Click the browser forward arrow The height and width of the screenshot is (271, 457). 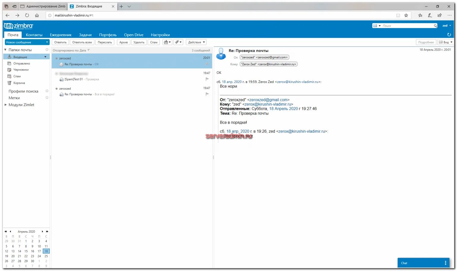(x=17, y=15)
